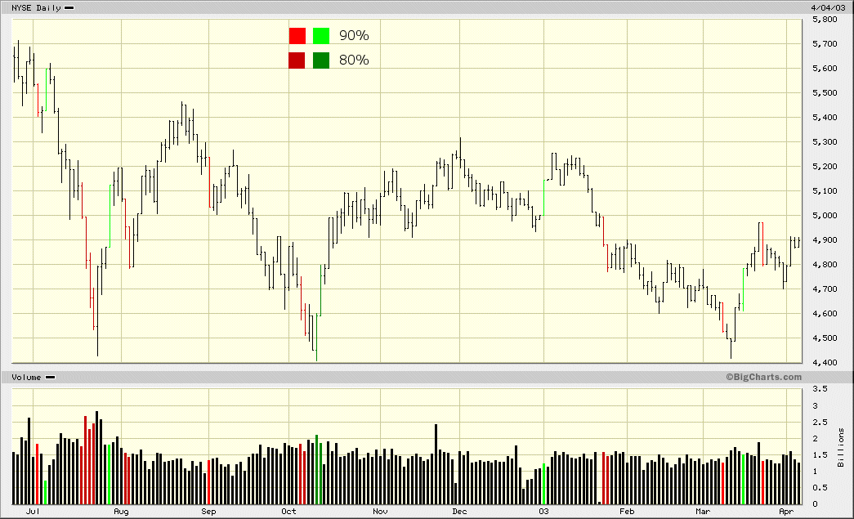854x519 pixels.
Task: Click the Billions volume unit label
Action: [x=840, y=448]
